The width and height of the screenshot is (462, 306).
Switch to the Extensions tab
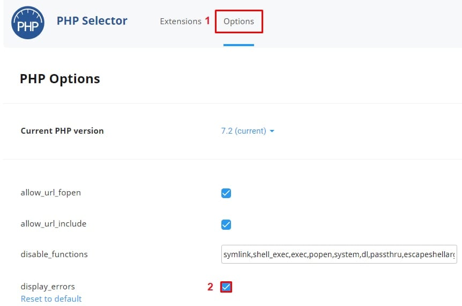coord(181,21)
